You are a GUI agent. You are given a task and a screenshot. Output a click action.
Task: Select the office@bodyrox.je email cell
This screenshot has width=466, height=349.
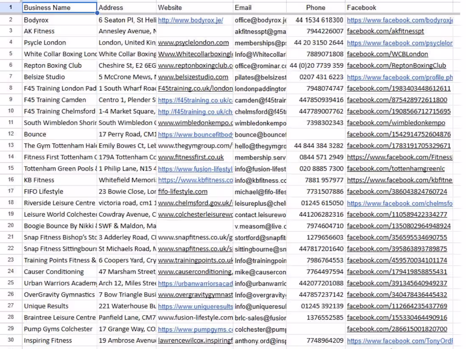(259, 19)
